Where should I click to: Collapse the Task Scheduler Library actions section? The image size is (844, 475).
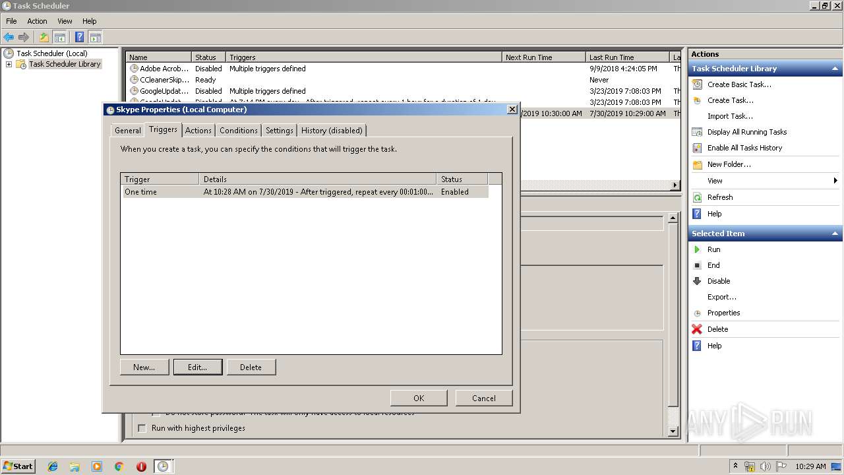[x=835, y=69]
